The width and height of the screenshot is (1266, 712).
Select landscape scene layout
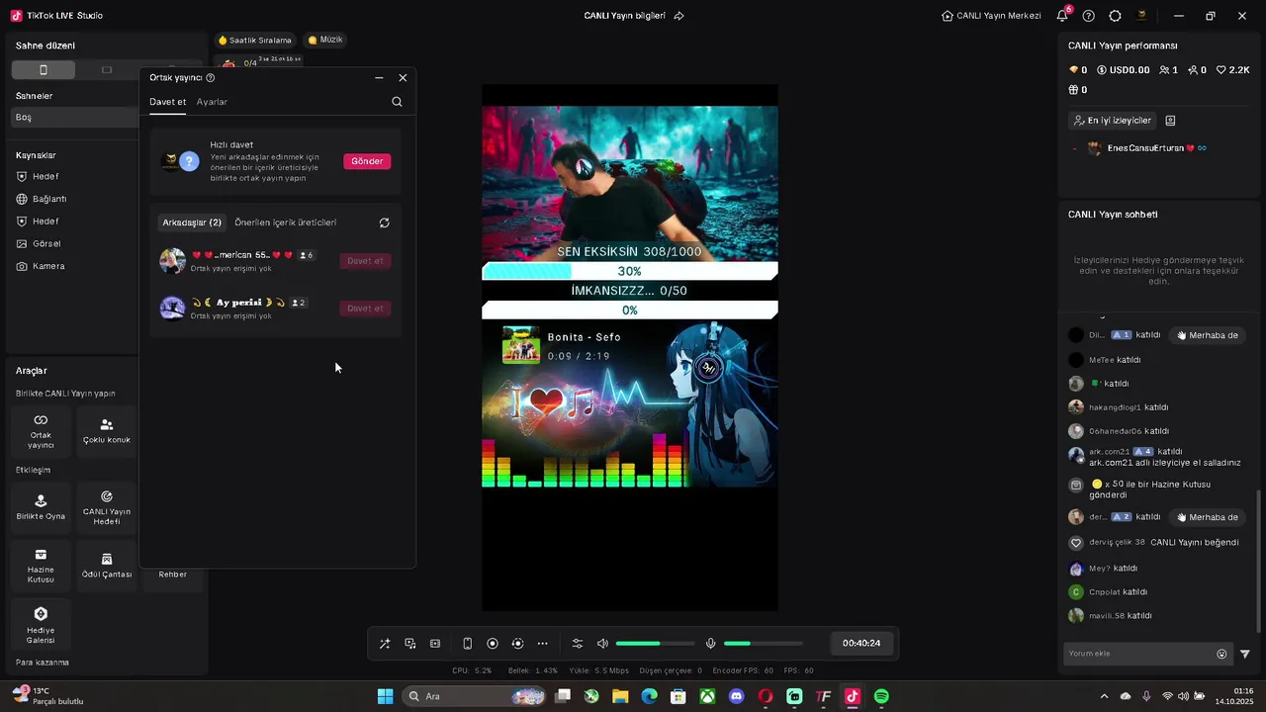(x=107, y=70)
